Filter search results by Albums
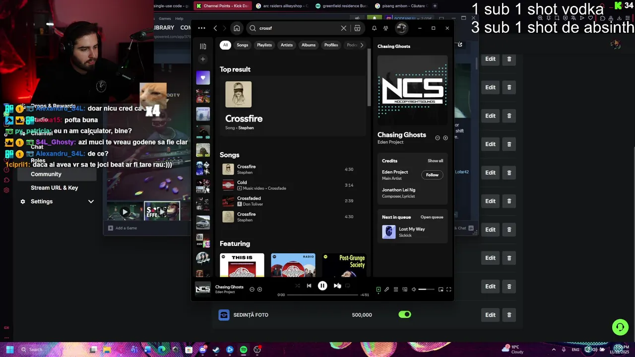 (x=309, y=45)
